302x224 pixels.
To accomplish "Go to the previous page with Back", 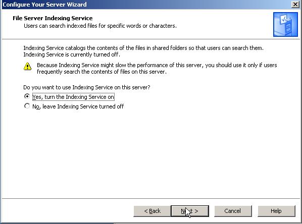I will pyautogui.click(x=152, y=211).
